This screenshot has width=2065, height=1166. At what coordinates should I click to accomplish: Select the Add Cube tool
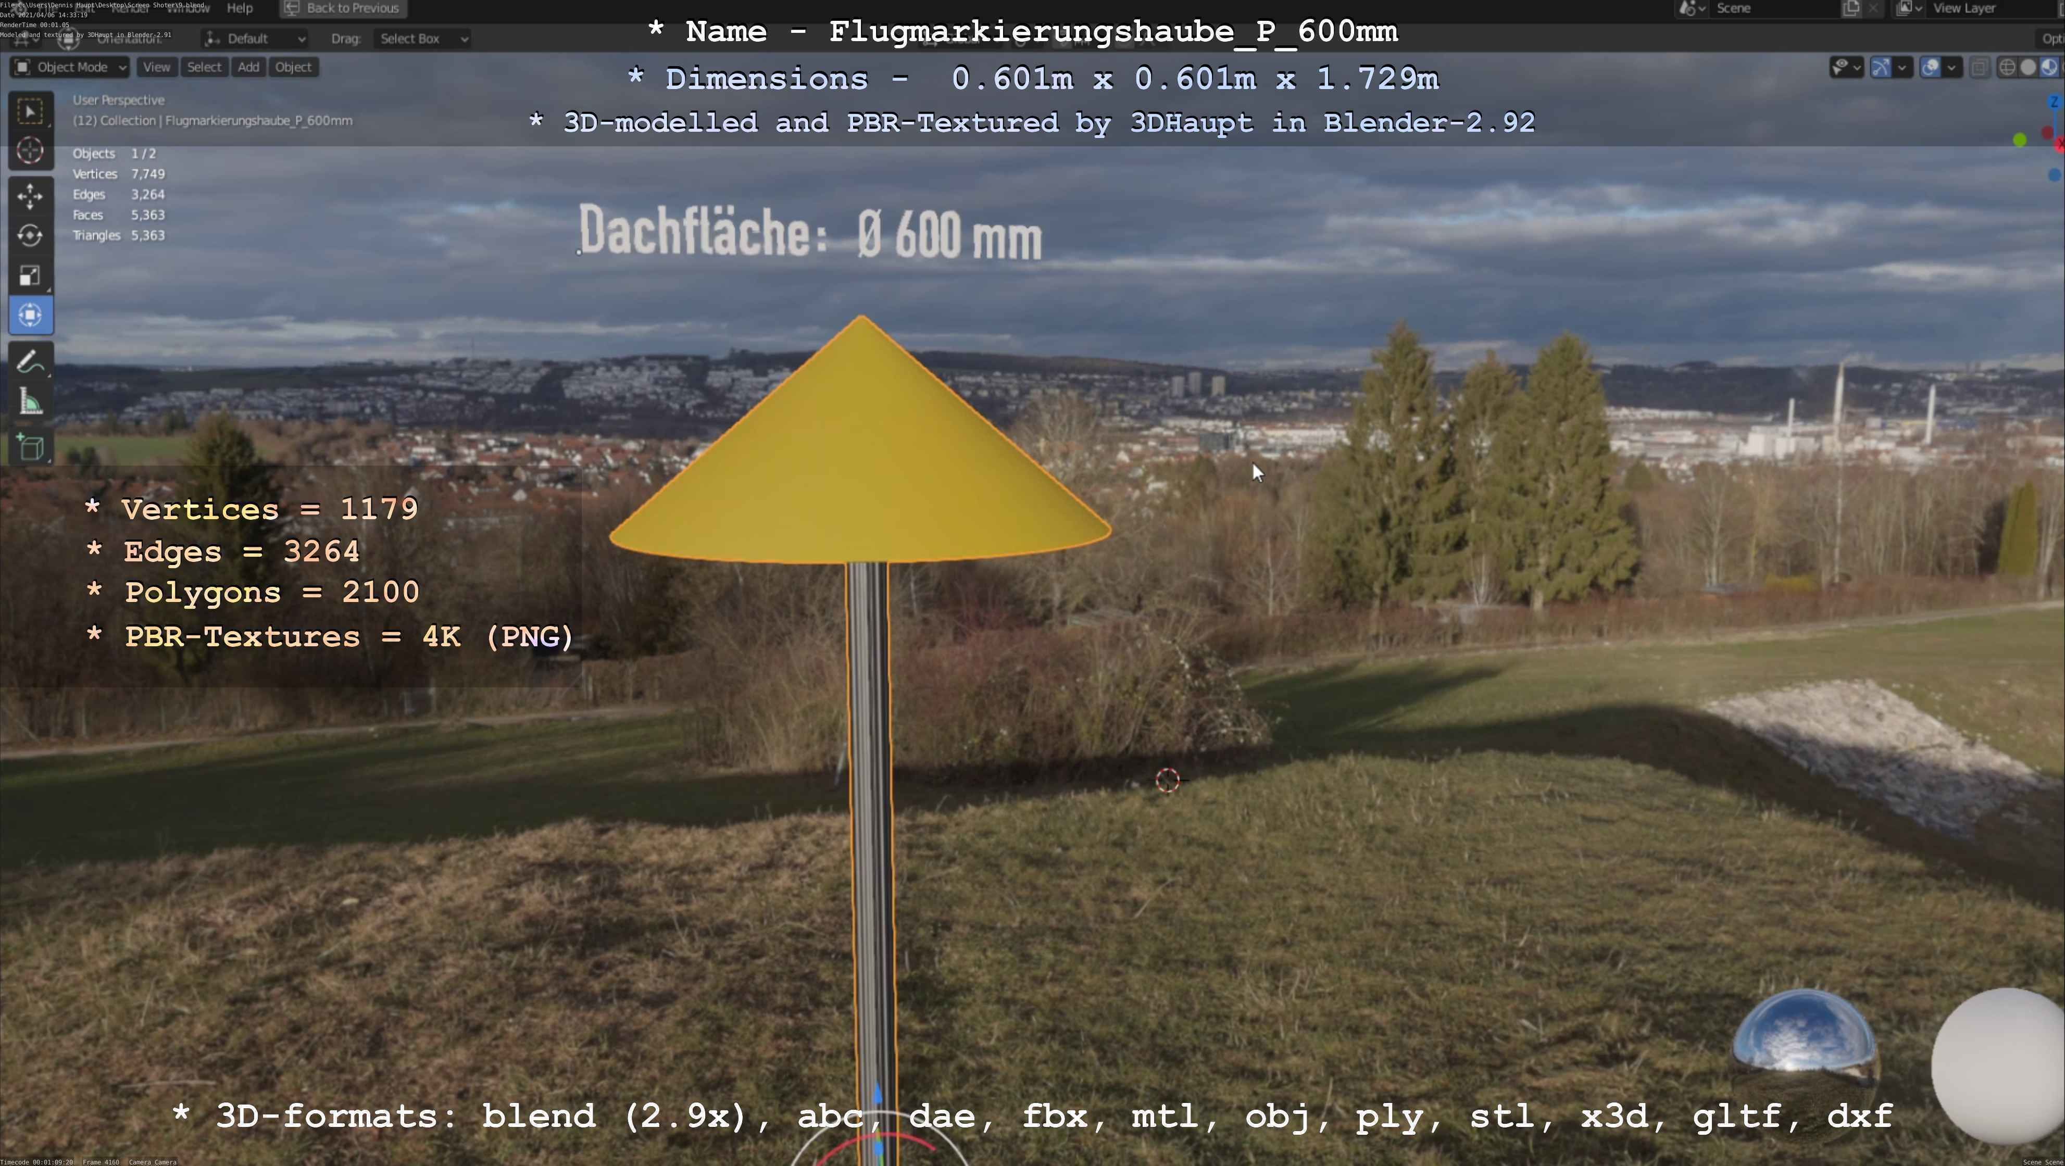pyautogui.click(x=30, y=446)
